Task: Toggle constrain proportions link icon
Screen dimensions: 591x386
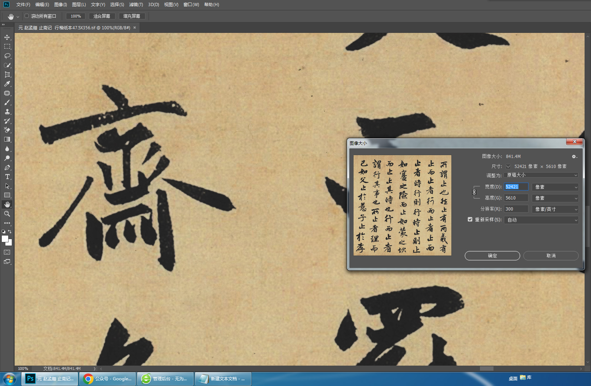Action: tap(474, 192)
